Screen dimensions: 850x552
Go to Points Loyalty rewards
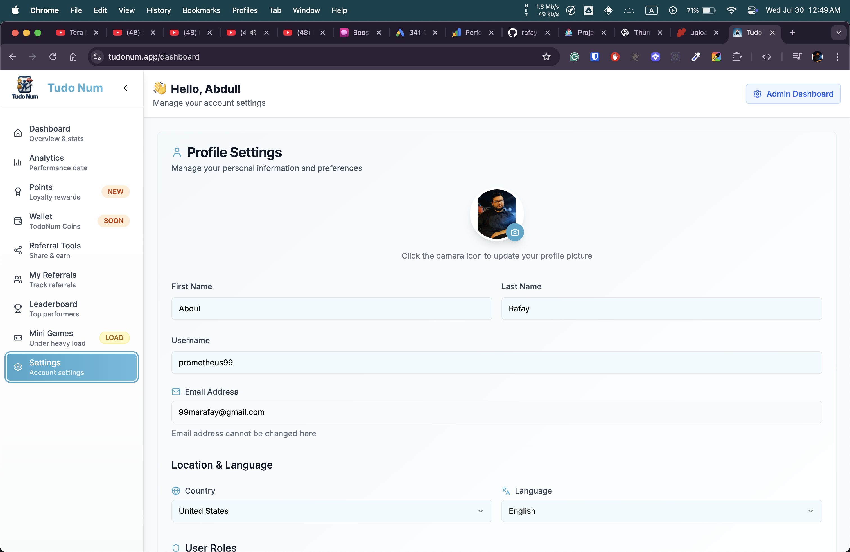coord(71,192)
